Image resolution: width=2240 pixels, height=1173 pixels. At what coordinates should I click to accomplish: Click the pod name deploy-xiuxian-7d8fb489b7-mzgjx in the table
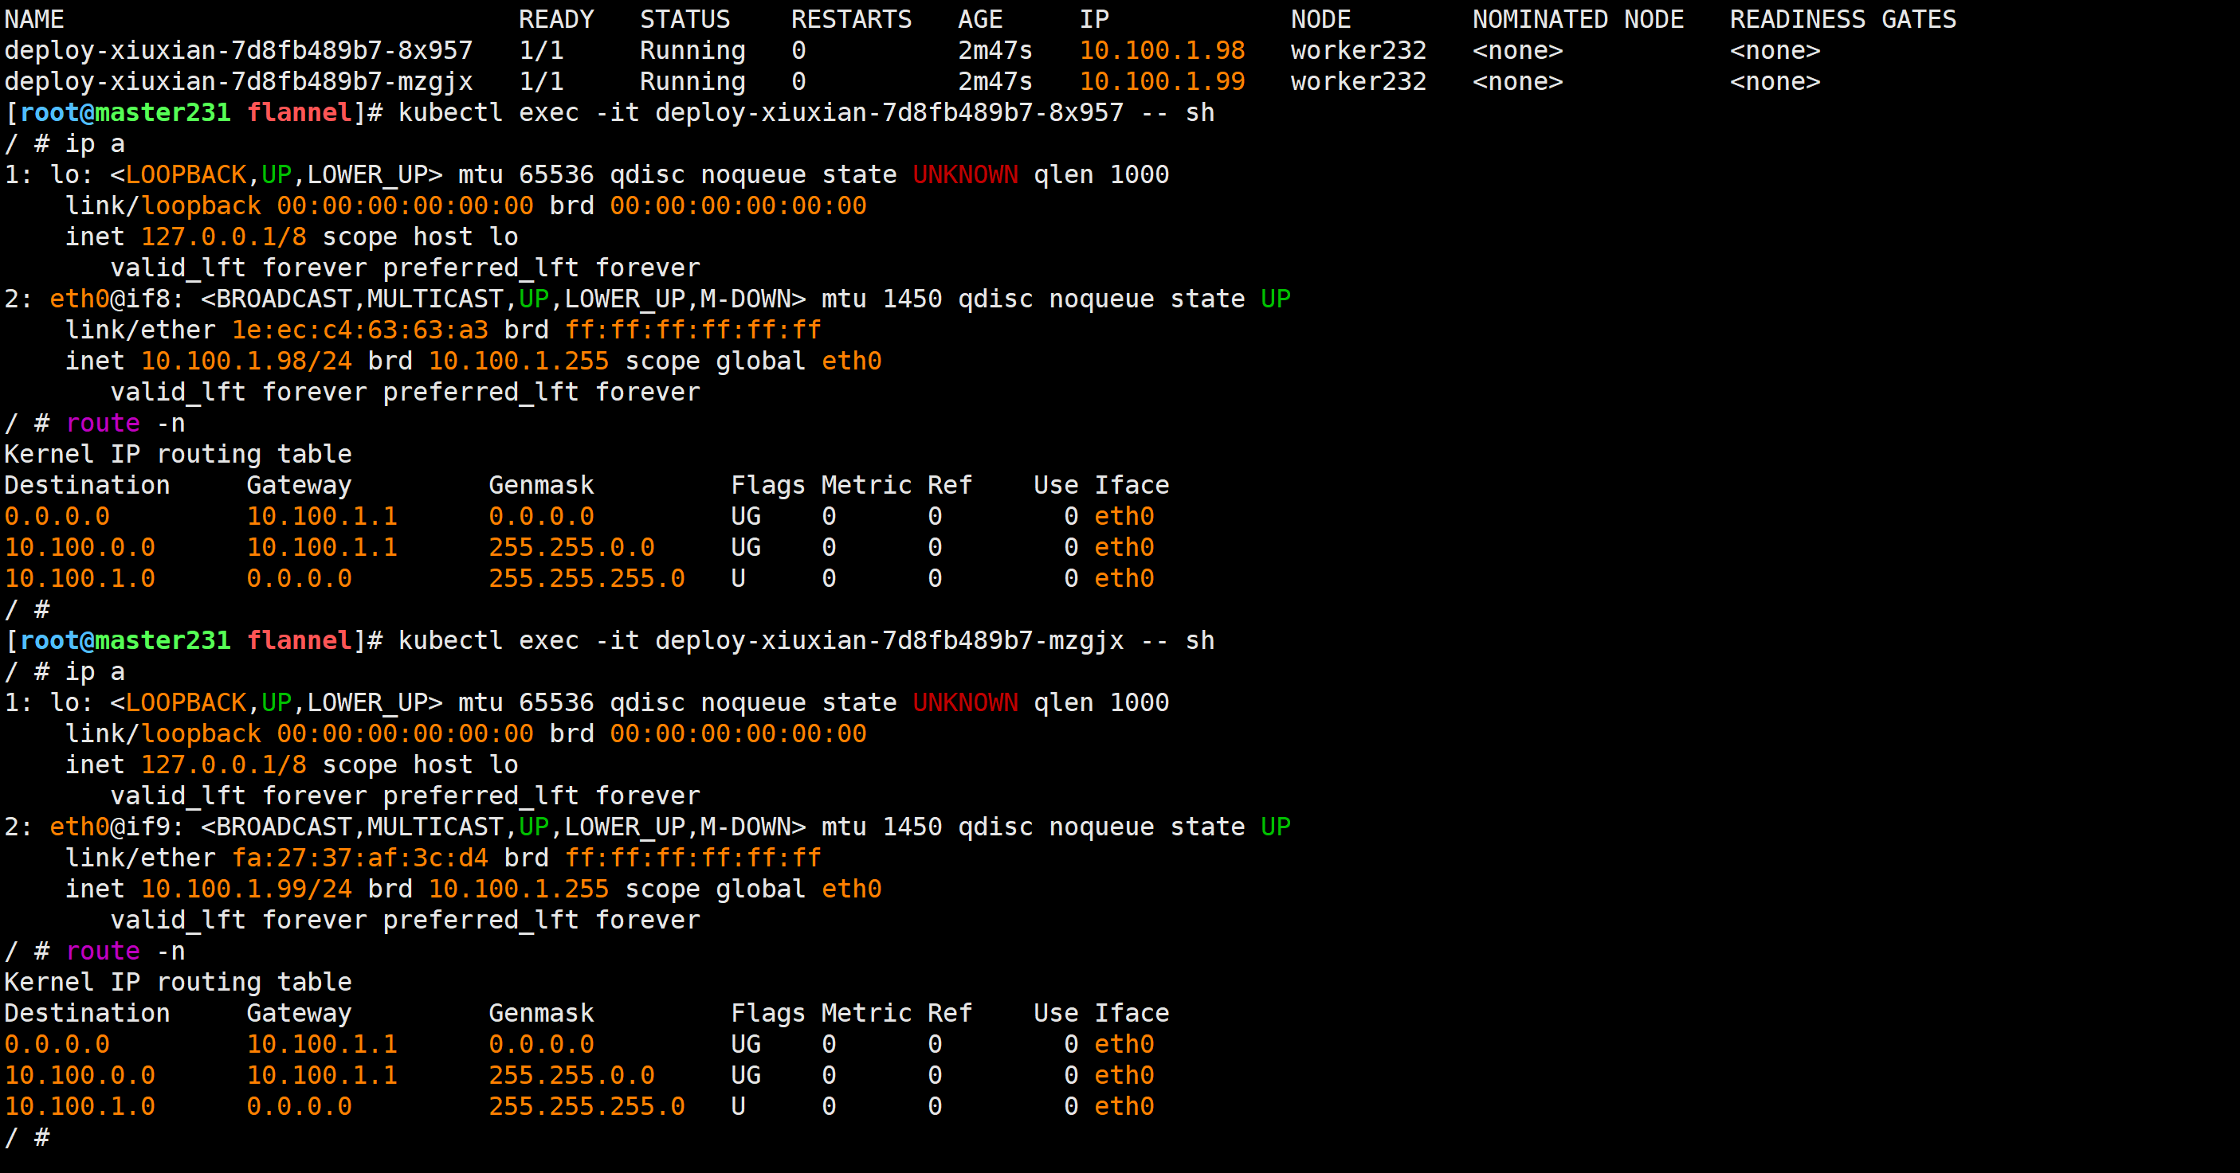(x=238, y=82)
